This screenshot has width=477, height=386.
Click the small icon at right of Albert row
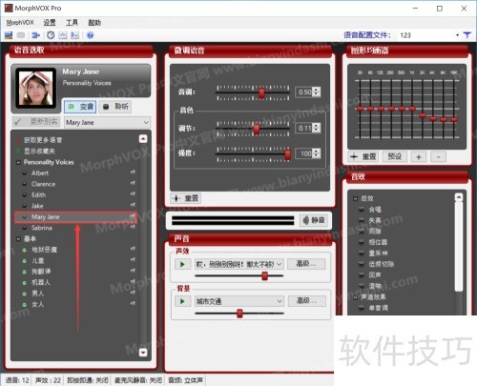[133, 173]
